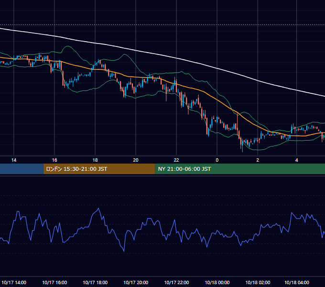Screen dimensions: 325x287
Task: Select the 18 hour axis label
Action: click(x=95, y=160)
